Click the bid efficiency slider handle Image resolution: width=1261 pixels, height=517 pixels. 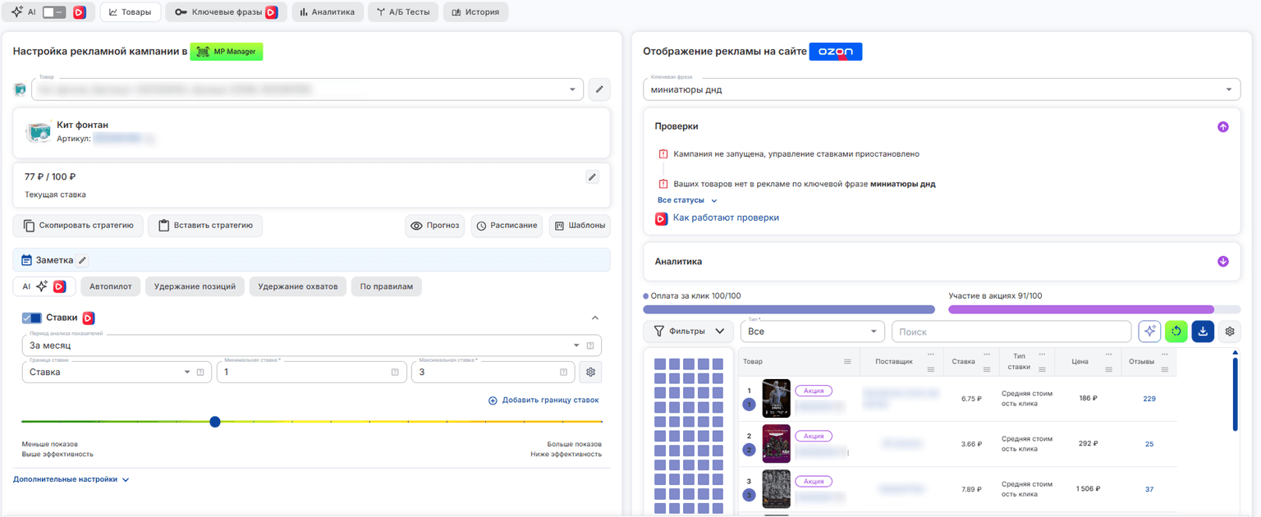[215, 422]
